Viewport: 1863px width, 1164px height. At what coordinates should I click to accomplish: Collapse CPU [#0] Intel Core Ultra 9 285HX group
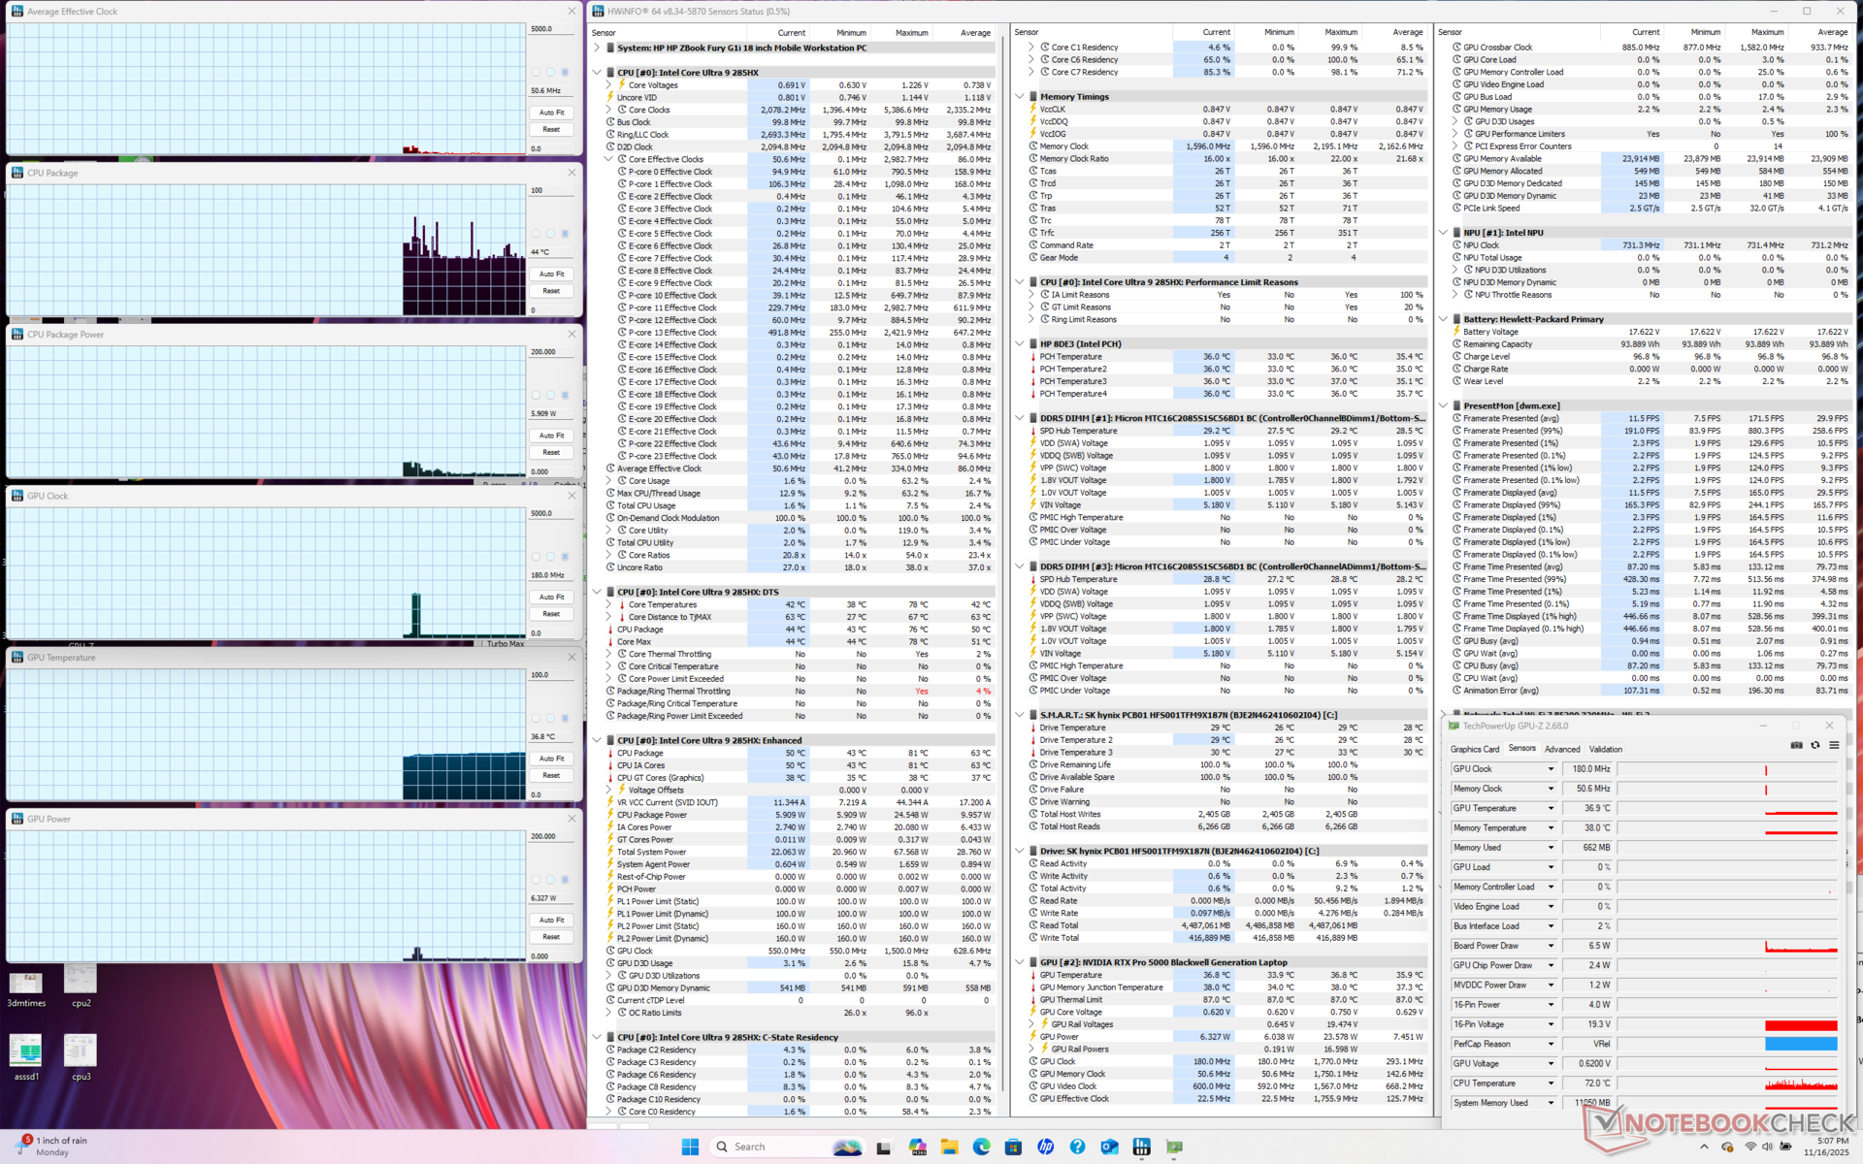click(597, 72)
